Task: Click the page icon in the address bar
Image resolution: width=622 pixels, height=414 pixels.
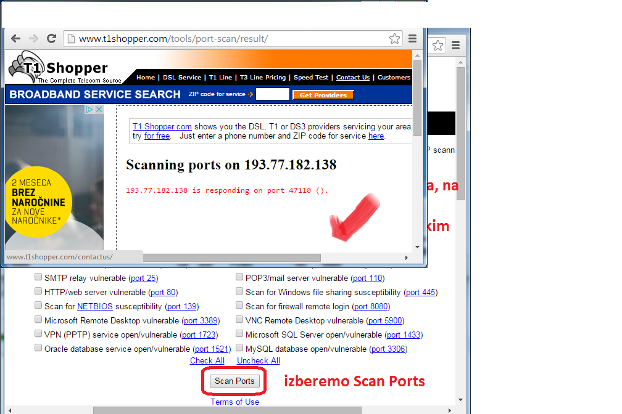Action: point(71,38)
